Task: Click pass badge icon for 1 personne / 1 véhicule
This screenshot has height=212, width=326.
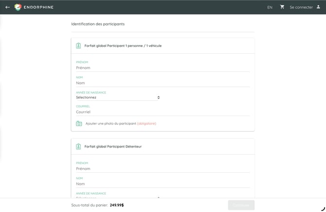Action: coord(78,46)
